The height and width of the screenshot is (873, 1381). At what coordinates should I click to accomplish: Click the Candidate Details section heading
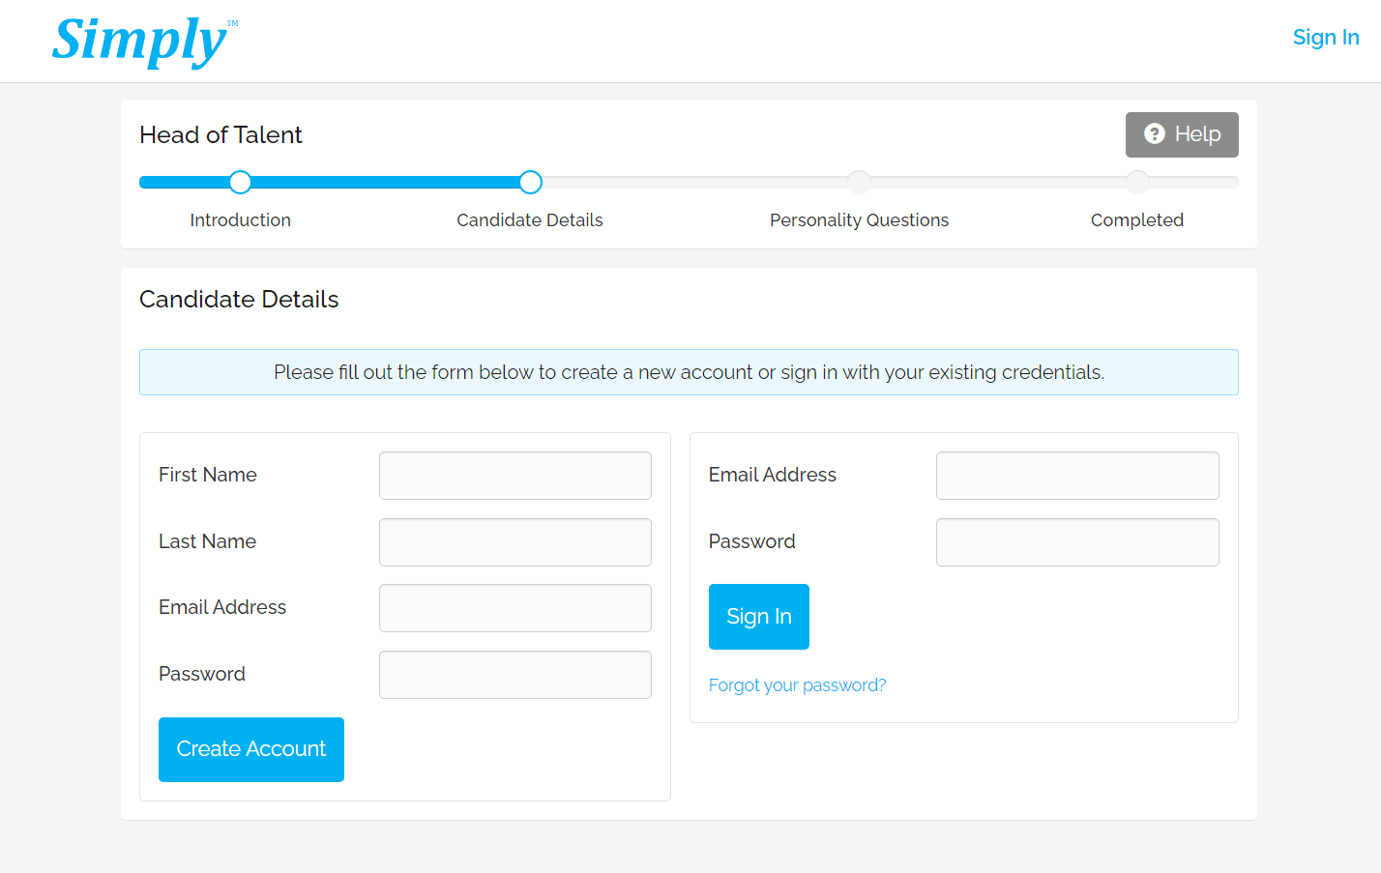(239, 300)
